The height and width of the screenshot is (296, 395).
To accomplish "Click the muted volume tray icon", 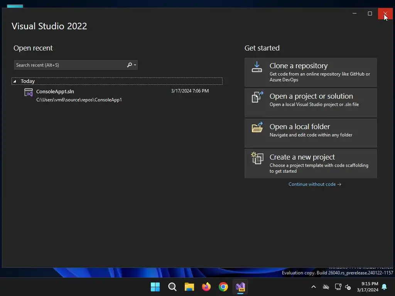I will click(x=348, y=287).
